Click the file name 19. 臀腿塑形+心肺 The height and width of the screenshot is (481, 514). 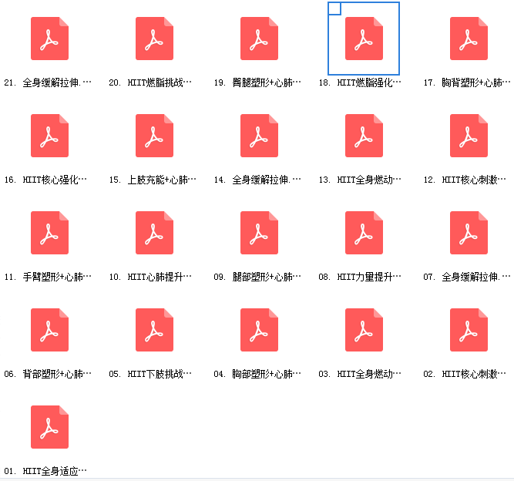pos(257,82)
